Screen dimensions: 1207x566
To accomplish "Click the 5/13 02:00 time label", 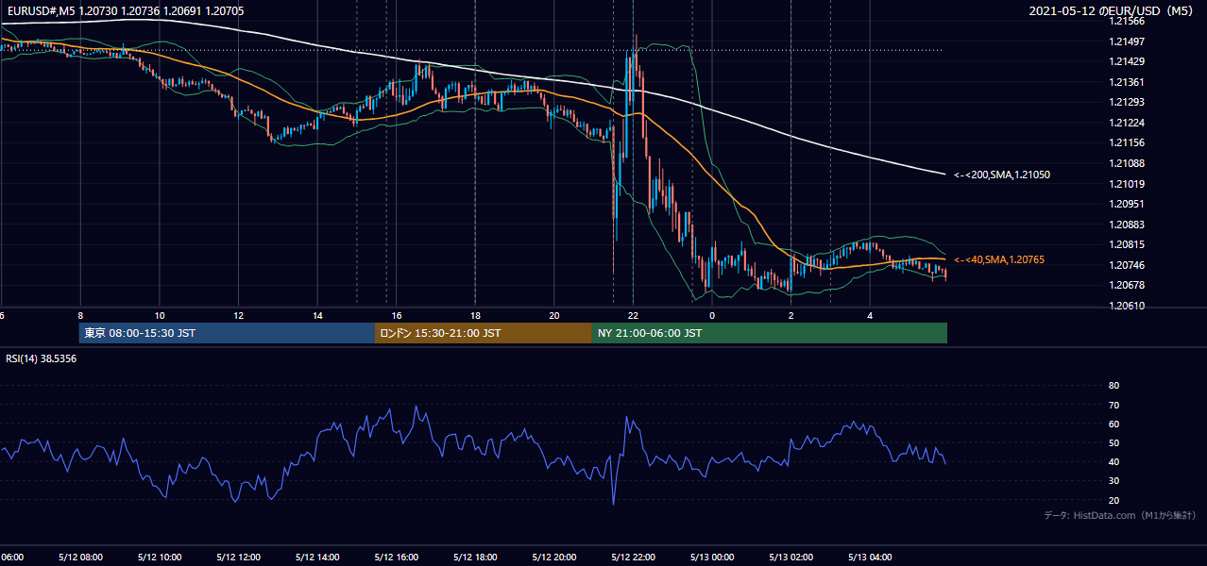I will 792,557.
